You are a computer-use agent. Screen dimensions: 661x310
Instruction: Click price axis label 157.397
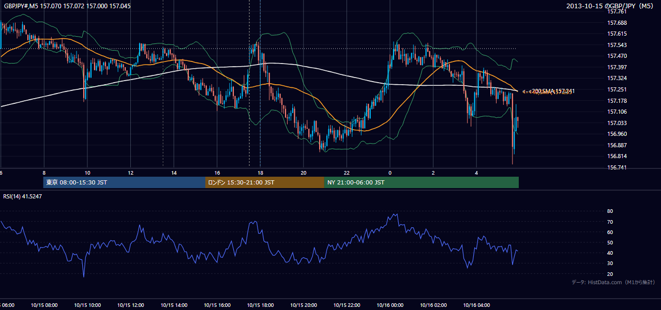617,67
